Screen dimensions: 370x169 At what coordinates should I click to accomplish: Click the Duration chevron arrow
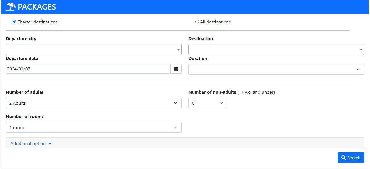coord(358,69)
